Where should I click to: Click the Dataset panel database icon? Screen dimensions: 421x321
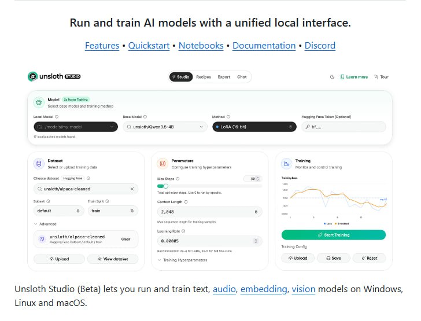point(39,164)
